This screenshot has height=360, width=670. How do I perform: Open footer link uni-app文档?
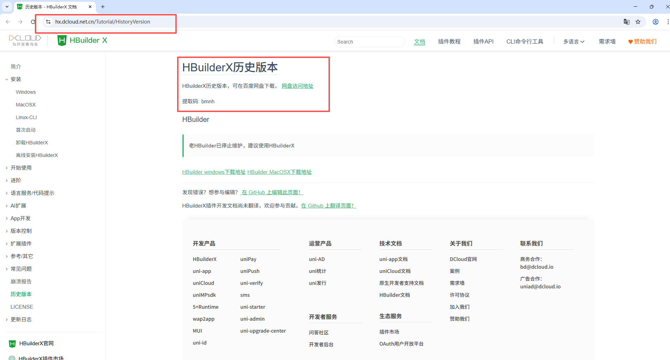tap(393, 259)
